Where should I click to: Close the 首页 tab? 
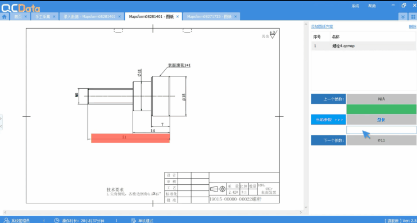point(25,16)
